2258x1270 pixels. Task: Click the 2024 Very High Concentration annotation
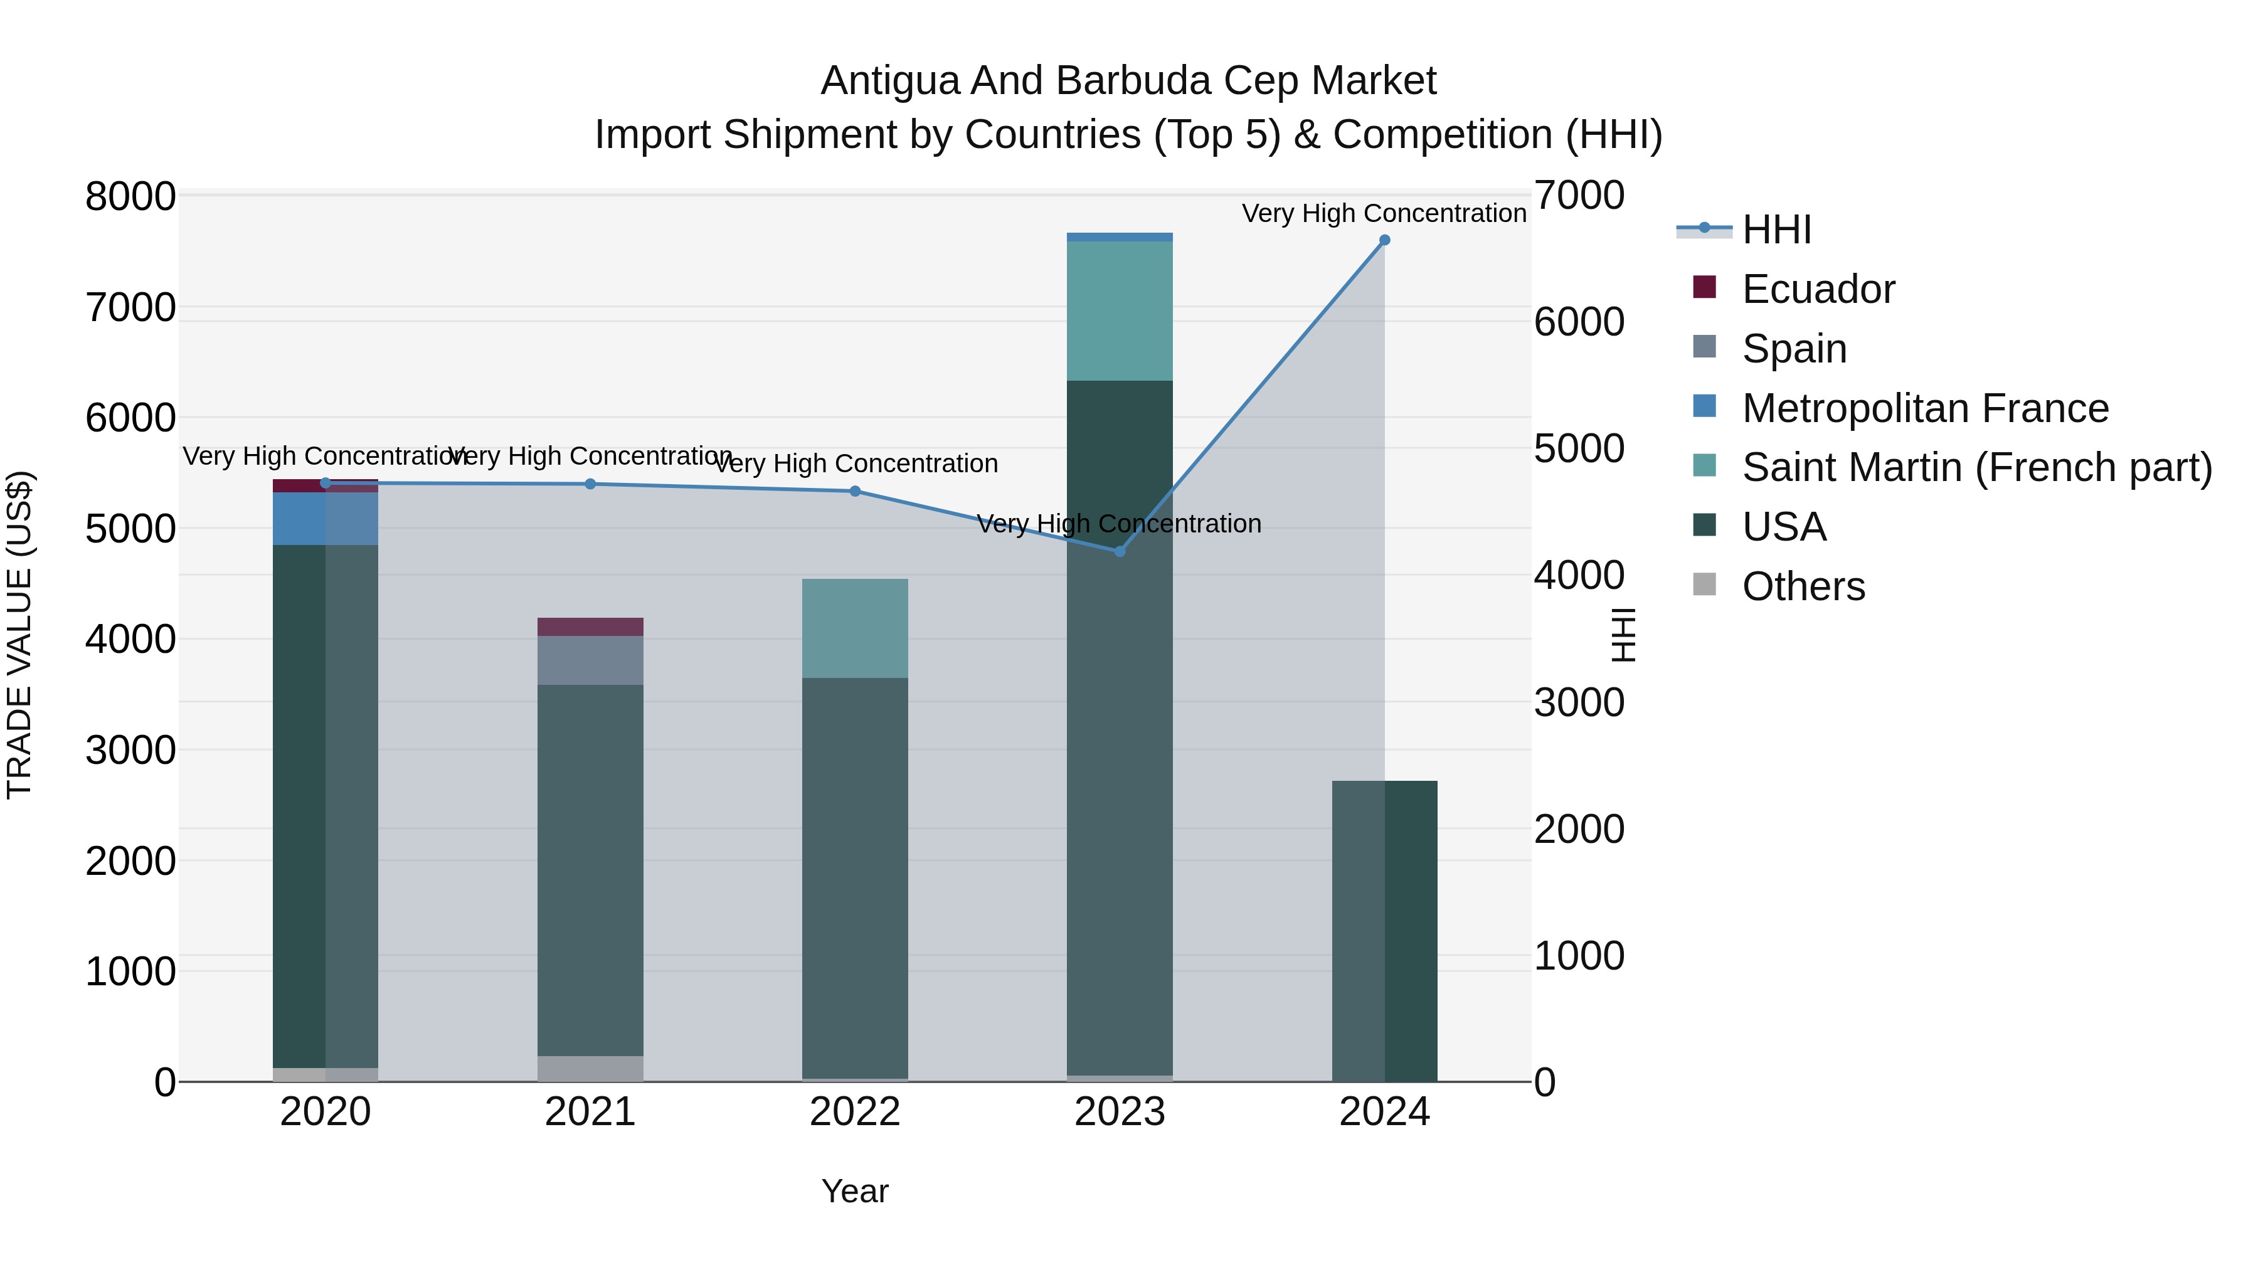point(1385,213)
